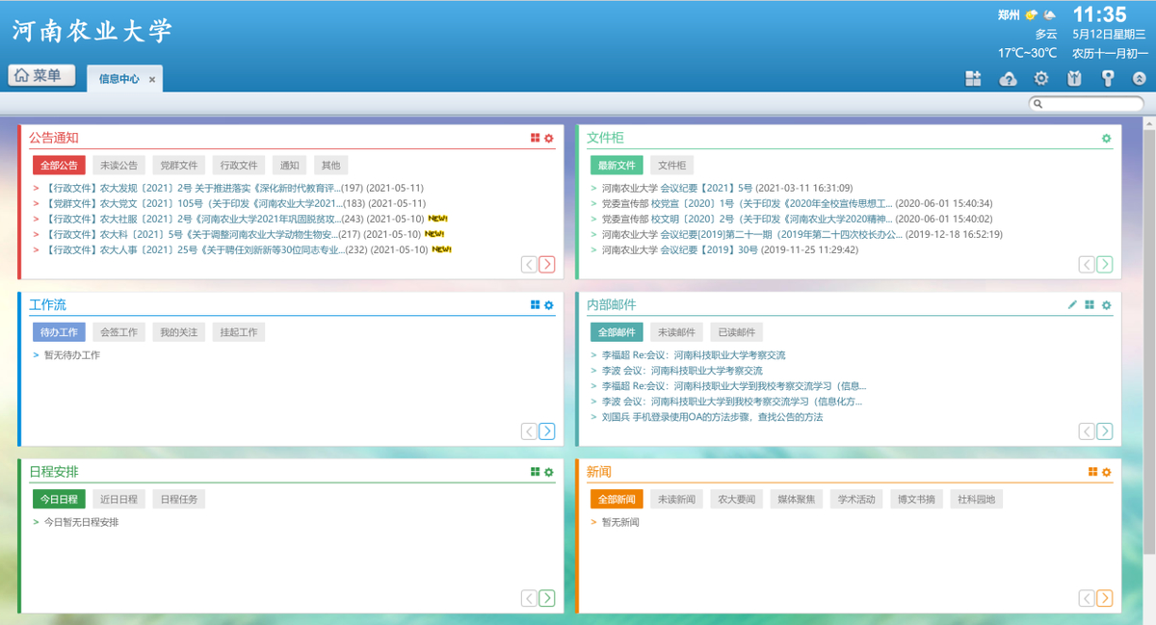1156x625 pixels.
Task: Go to next page in 工作流 panel
Action: tap(547, 431)
